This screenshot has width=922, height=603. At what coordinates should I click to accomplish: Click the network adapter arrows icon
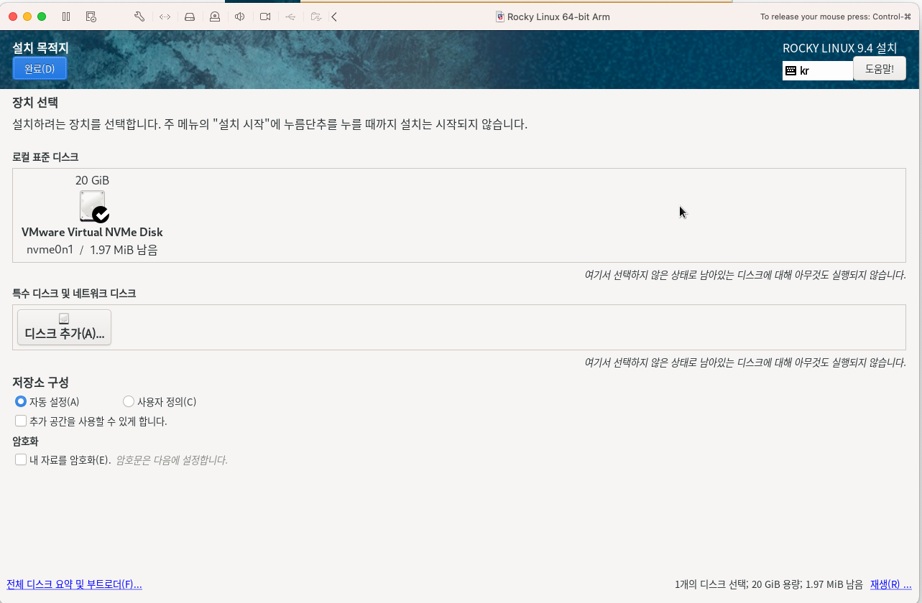click(165, 17)
